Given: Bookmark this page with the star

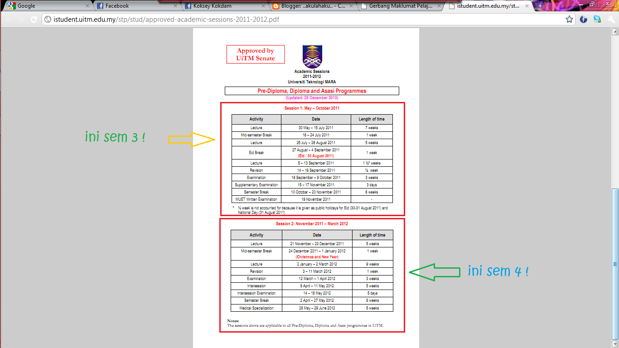Looking at the screenshot, I should [569, 19].
